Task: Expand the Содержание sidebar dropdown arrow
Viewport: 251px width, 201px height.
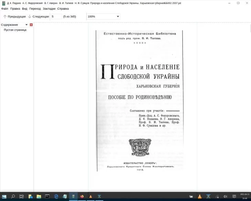Action: pos(26,25)
